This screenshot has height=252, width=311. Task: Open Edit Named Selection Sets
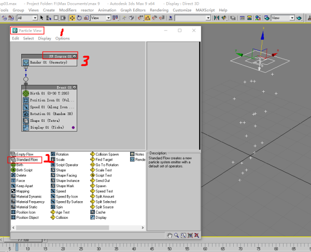(x=171, y=18)
